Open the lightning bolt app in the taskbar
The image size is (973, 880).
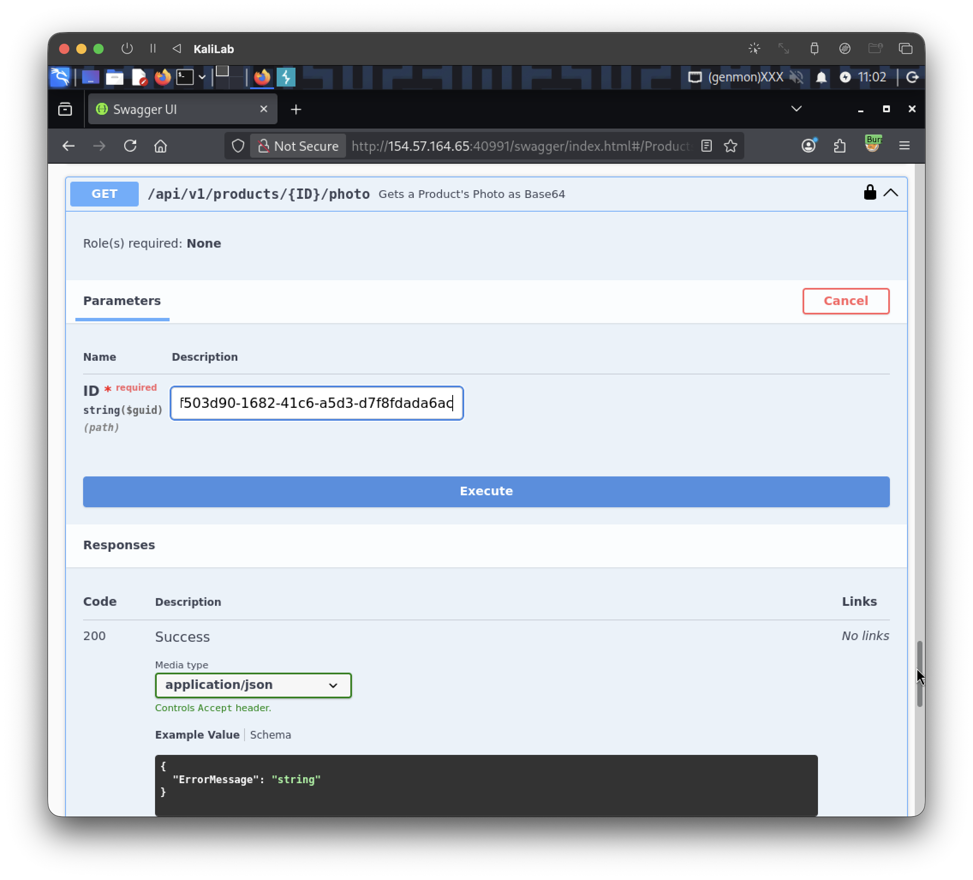tap(286, 77)
